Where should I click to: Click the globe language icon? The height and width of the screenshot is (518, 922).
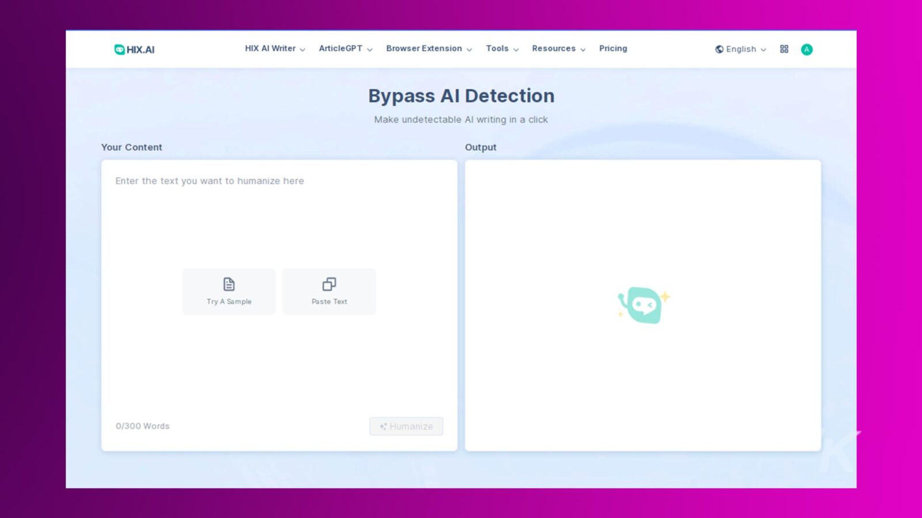pyautogui.click(x=719, y=49)
